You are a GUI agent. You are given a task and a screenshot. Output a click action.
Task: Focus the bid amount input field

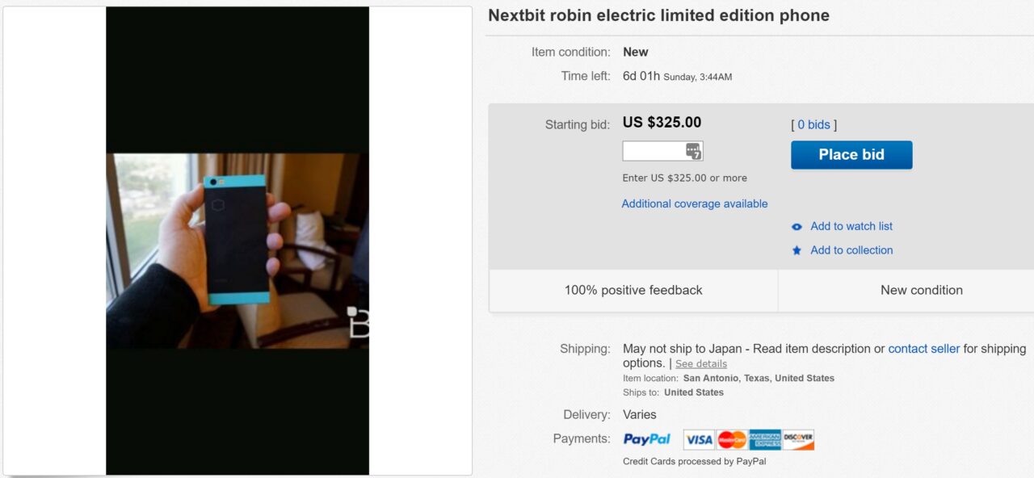pyautogui.click(x=654, y=151)
